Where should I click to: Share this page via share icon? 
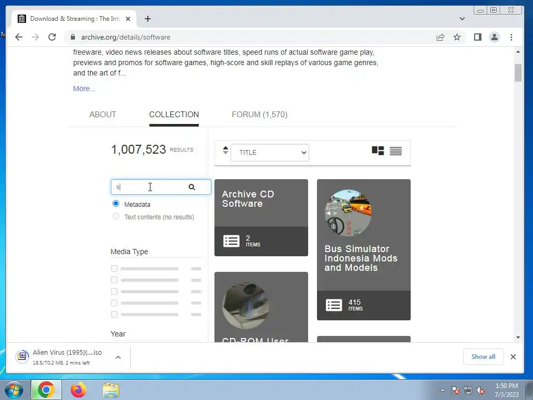pyautogui.click(x=440, y=37)
